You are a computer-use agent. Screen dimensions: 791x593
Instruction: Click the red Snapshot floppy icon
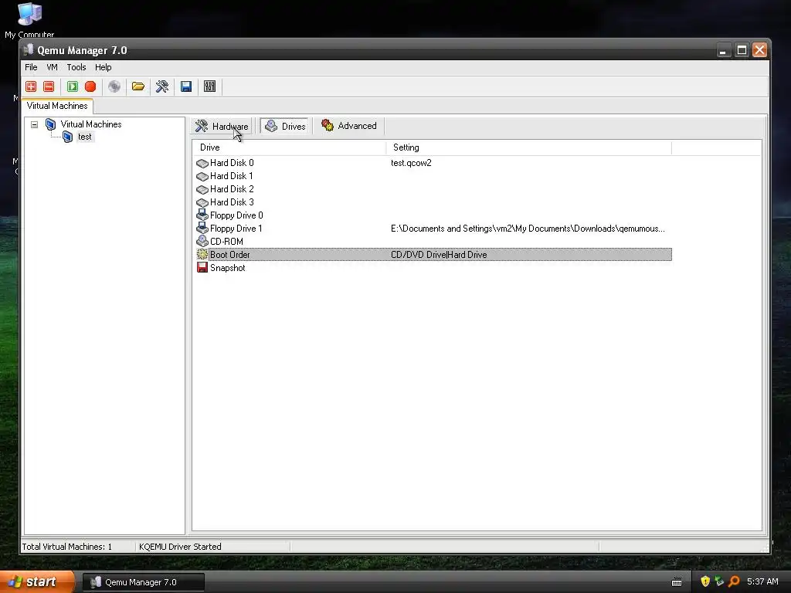pyautogui.click(x=202, y=268)
